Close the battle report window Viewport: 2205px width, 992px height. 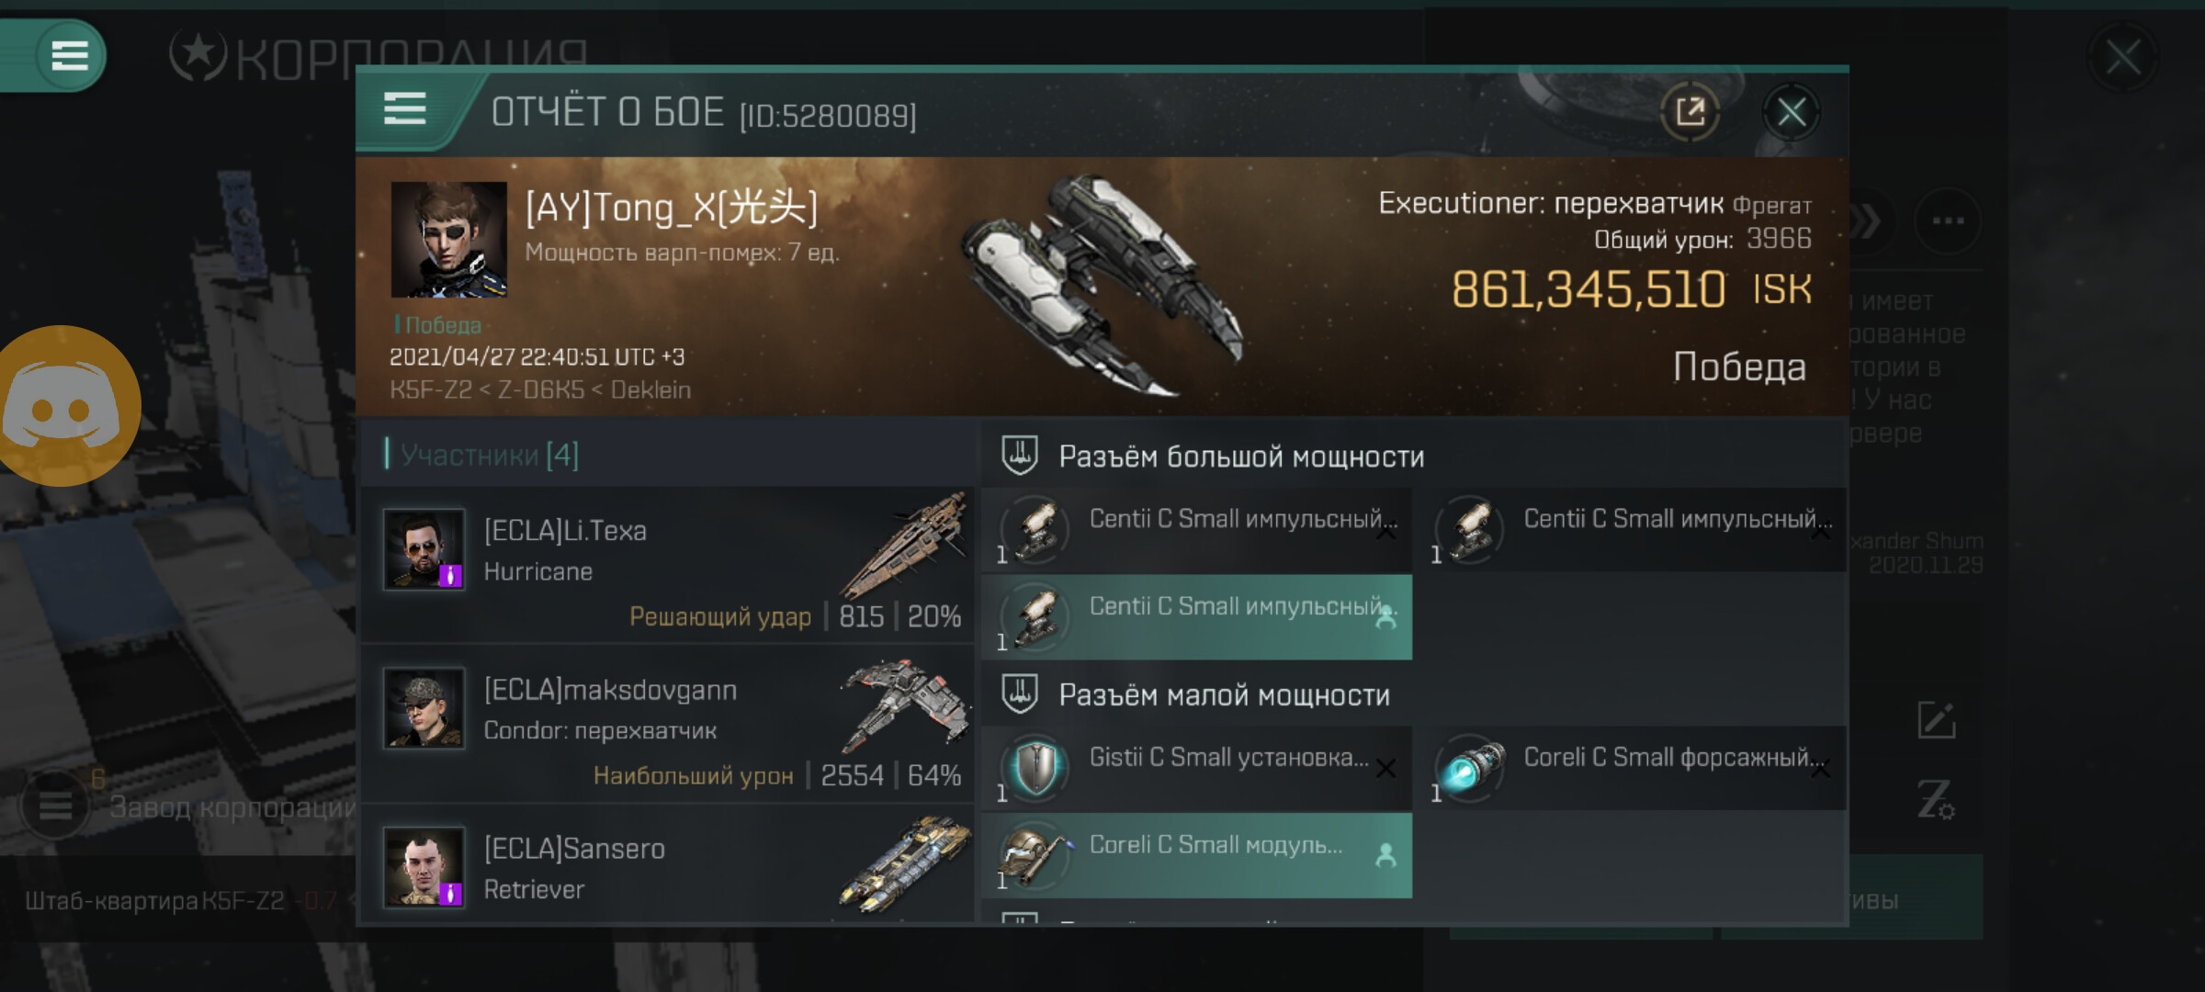click(x=1791, y=112)
